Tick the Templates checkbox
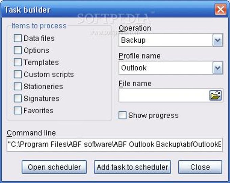This screenshot has width=230, height=183. tap(18, 63)
